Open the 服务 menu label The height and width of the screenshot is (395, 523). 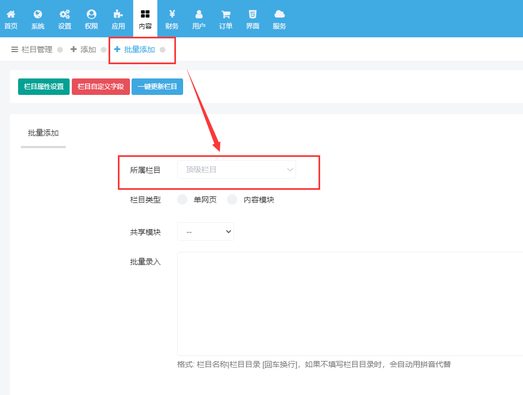[280, 26]
